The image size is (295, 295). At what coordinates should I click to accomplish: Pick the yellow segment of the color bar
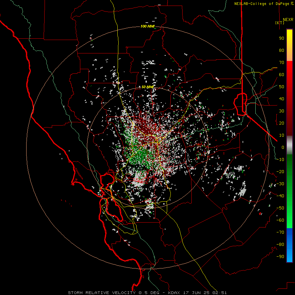click(x=289, y=45)
